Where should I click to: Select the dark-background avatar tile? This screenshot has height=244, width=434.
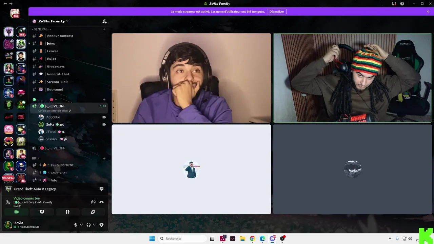tap(353, 169)
